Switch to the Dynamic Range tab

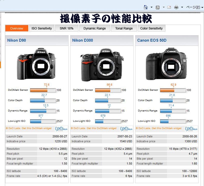[94, 28]
